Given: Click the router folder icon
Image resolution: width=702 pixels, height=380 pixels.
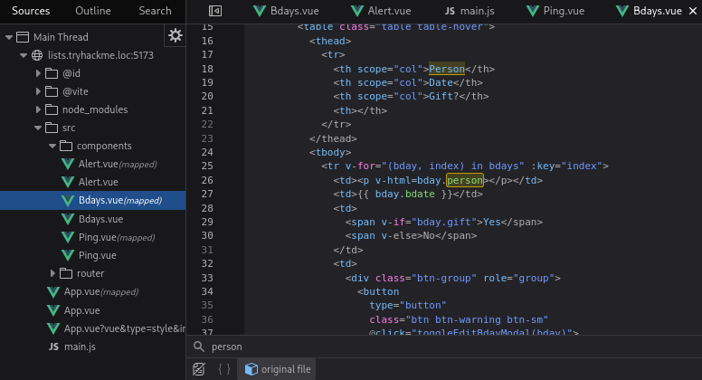Looking at the screenshot, I should click(x=66, y=273).
